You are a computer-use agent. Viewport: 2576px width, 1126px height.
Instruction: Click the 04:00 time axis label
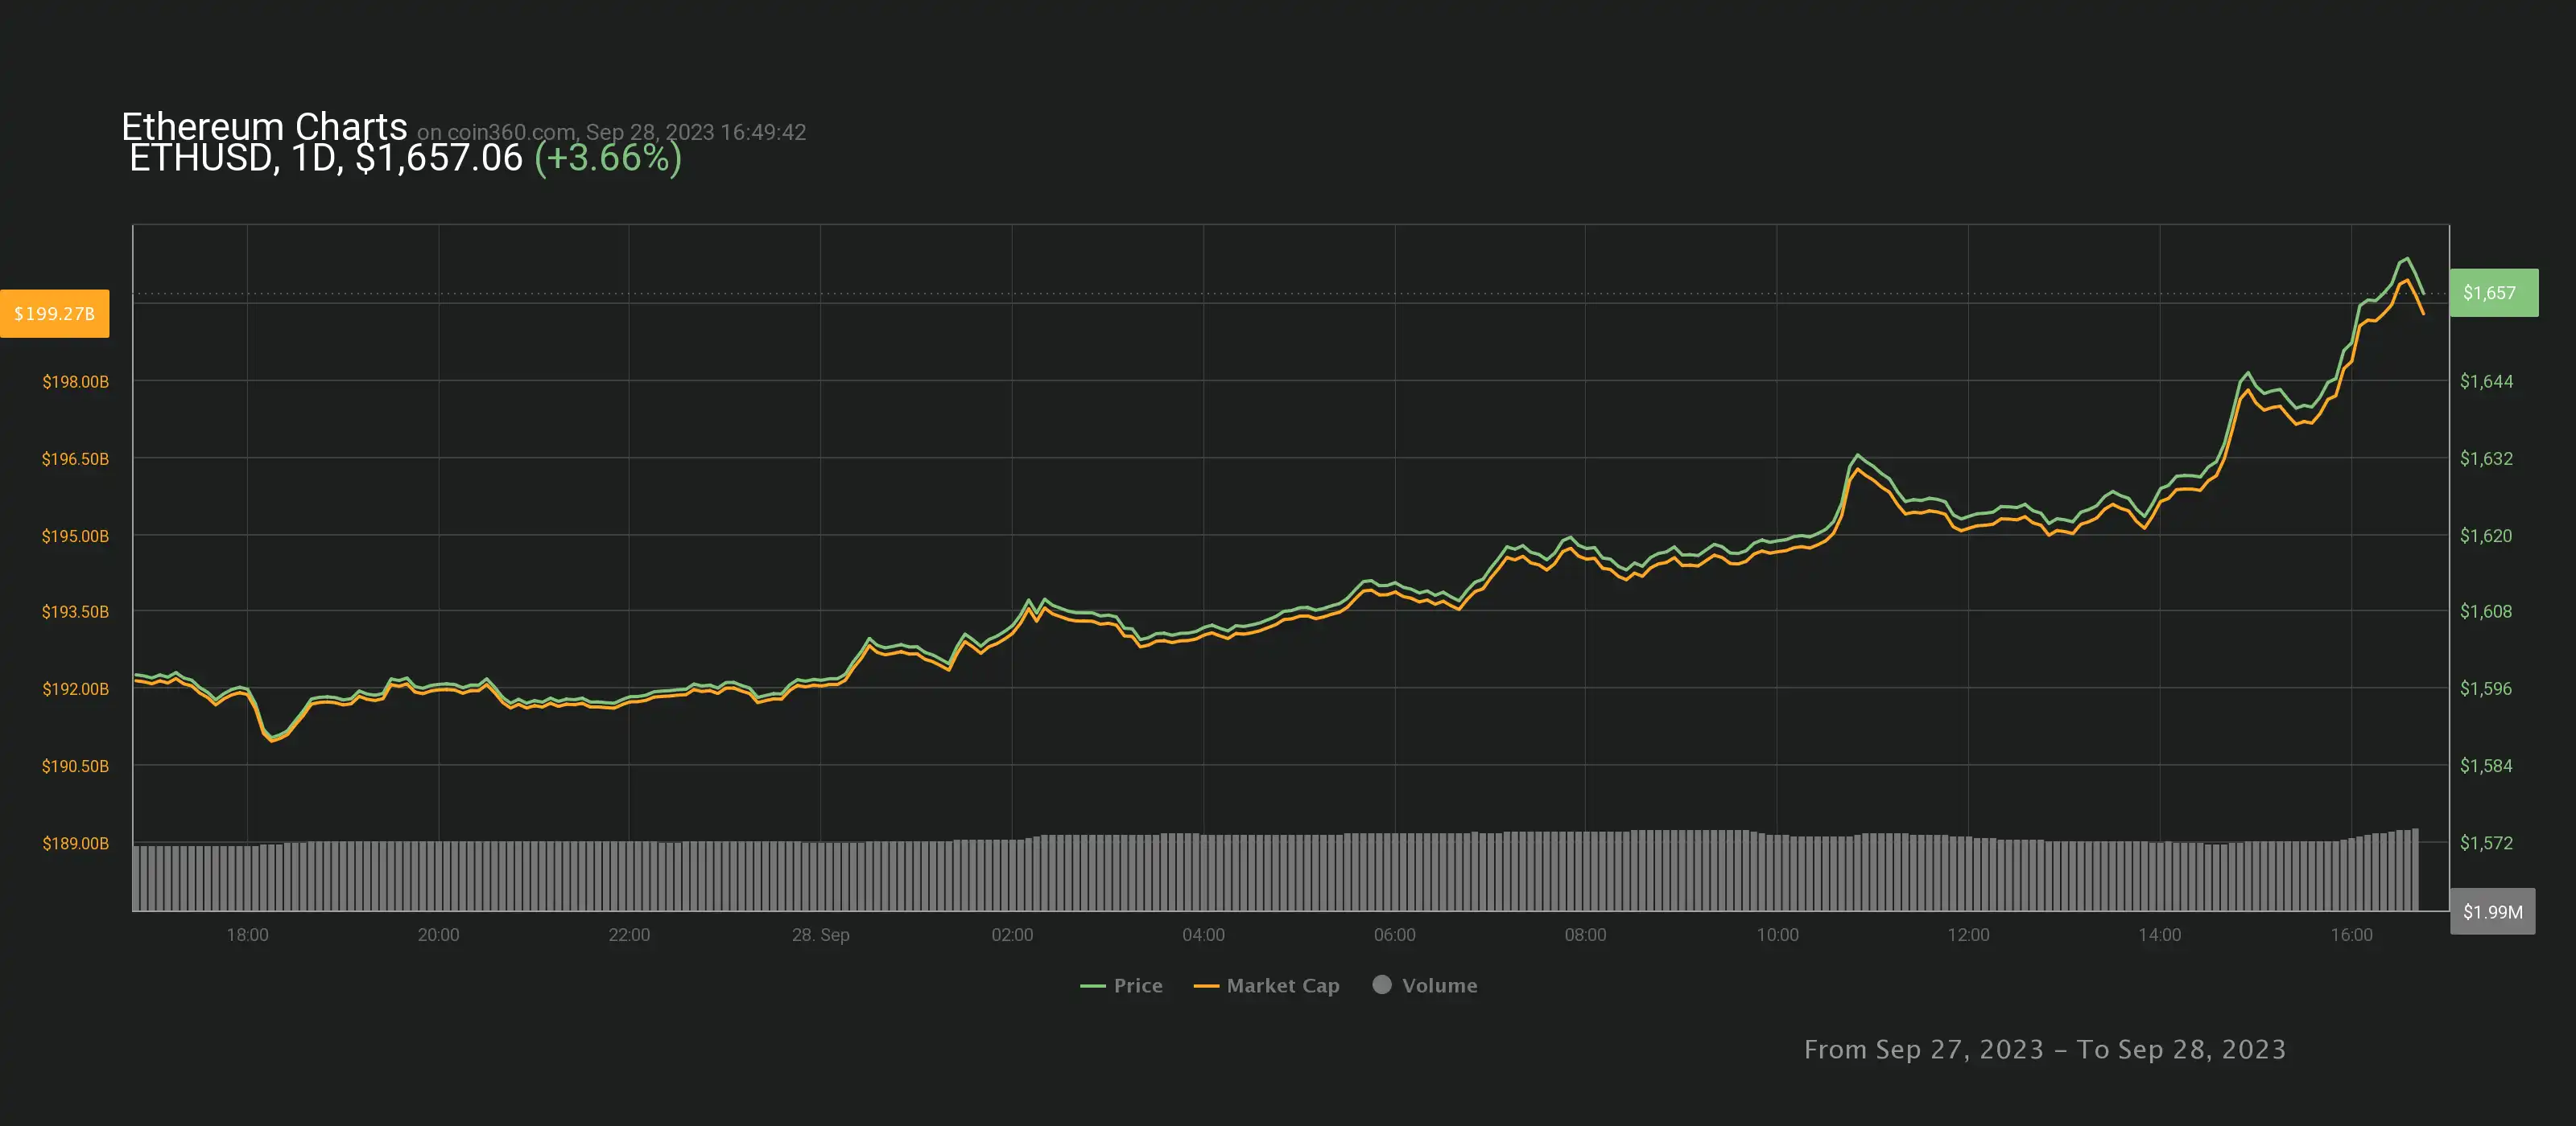tap(1203, 934)
